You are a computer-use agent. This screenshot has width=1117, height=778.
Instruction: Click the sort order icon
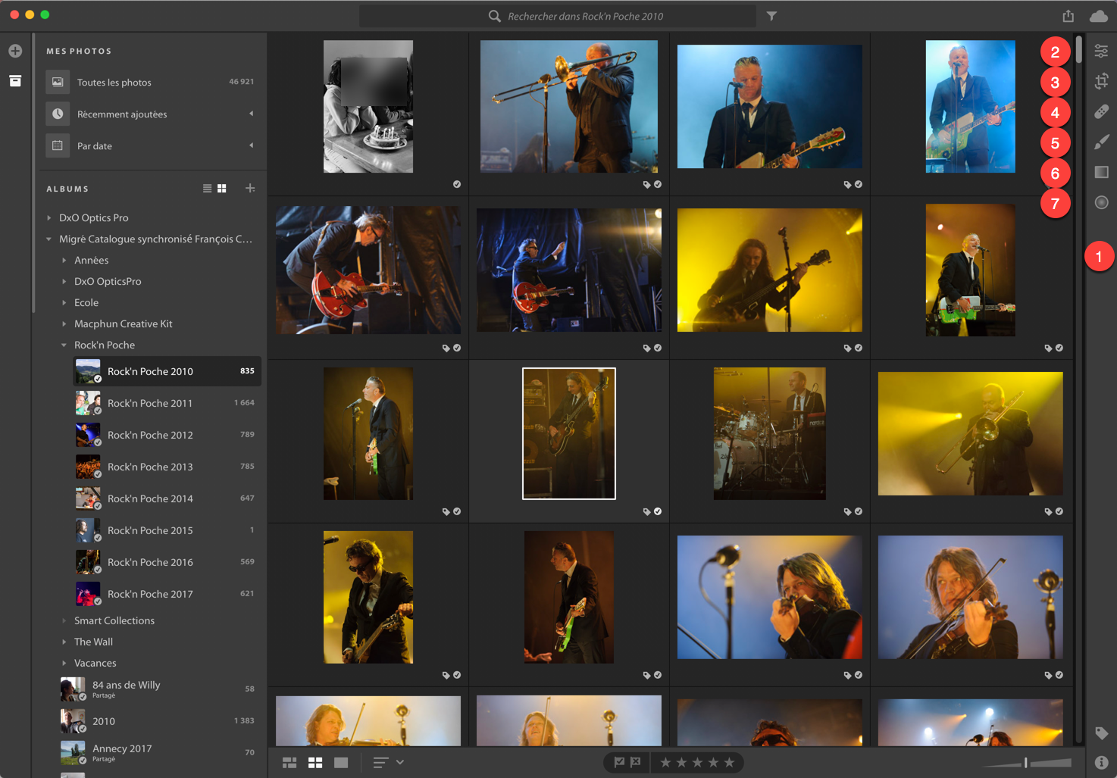(x=380, y=762)
